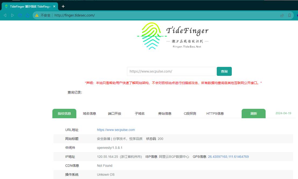Click the 查询 search button
298x179 pixels.
(x=224, y=71)
